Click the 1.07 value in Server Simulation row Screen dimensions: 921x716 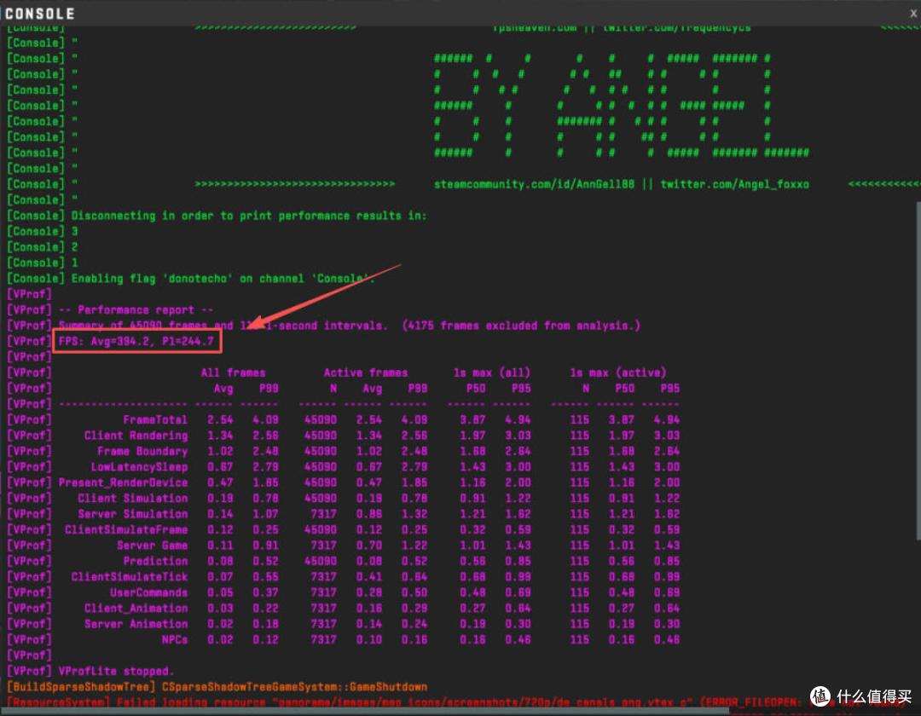pos(265,514)
